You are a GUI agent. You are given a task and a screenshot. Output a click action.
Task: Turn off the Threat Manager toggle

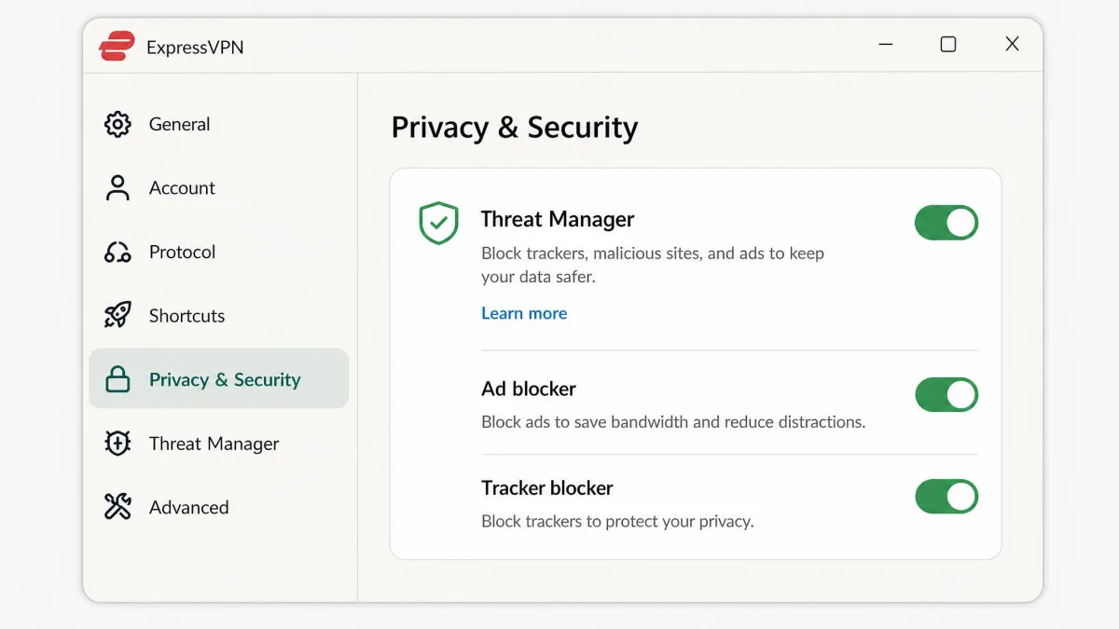click(946, 223)
